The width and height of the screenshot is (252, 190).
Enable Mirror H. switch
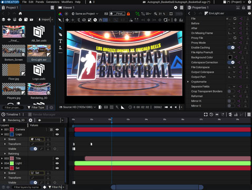coord(231,101)
